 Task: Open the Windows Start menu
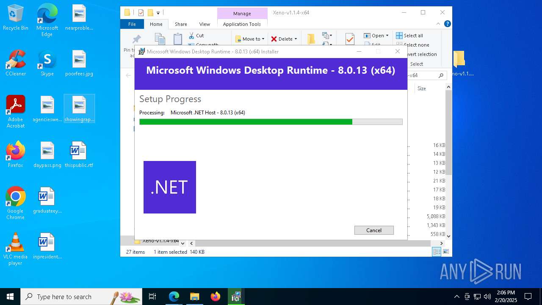click(10, 297)
